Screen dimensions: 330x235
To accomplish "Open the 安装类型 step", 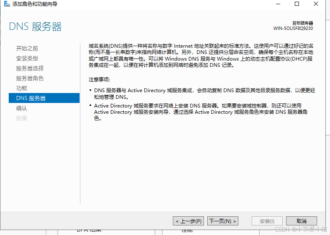I will click(x=27, y=59).
